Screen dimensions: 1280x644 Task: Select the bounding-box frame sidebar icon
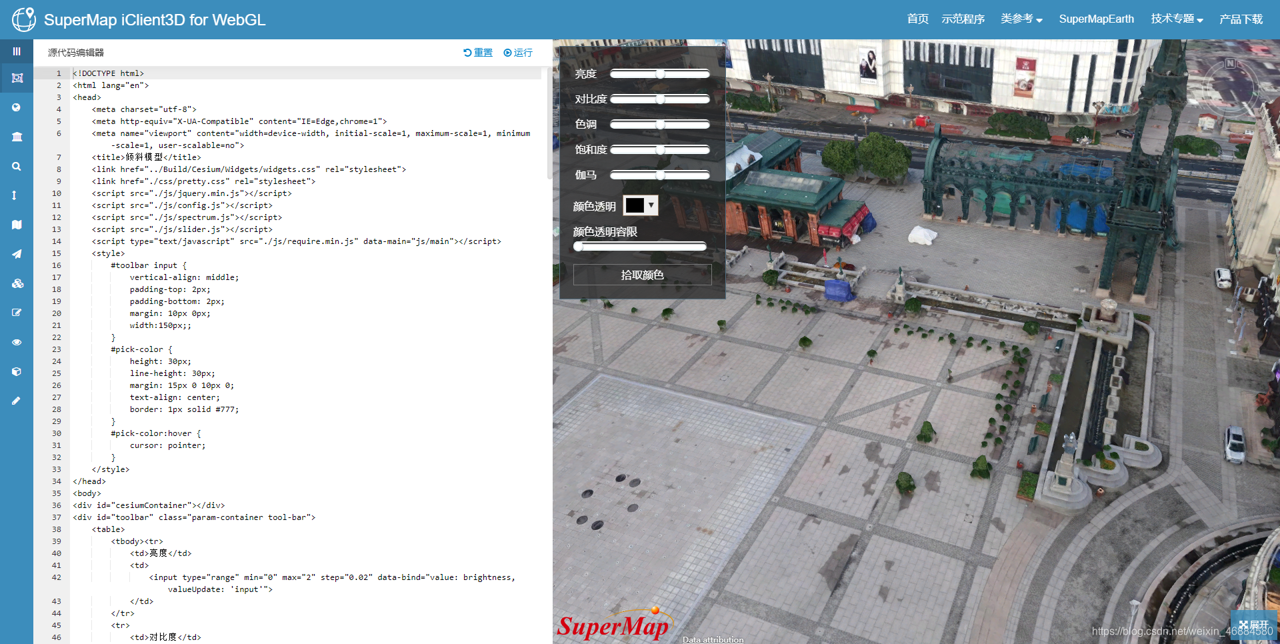click(x=17, y=78)
